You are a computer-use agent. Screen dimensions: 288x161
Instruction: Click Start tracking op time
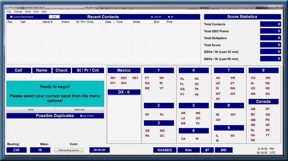coord(69,150)
